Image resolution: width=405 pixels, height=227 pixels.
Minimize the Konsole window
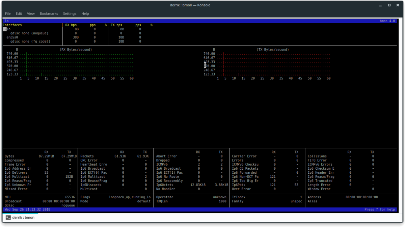[x=381, y=5]
